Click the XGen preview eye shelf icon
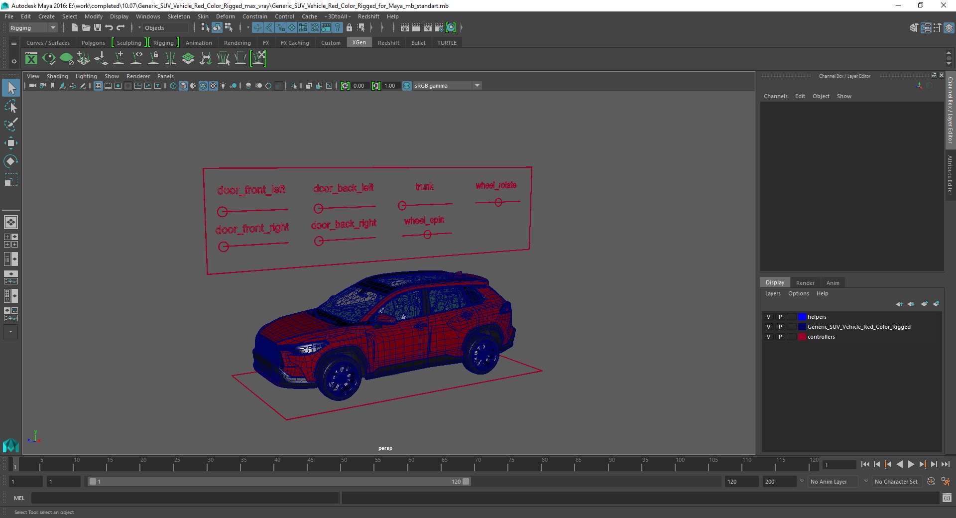The width and height of the screenshot is (956, 518). [x=49, y=59]
